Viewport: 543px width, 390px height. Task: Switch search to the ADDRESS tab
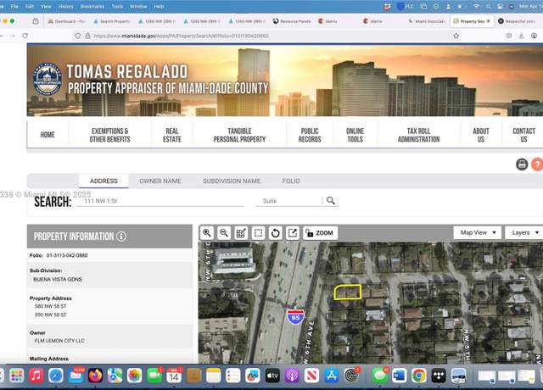pos(104,181)
